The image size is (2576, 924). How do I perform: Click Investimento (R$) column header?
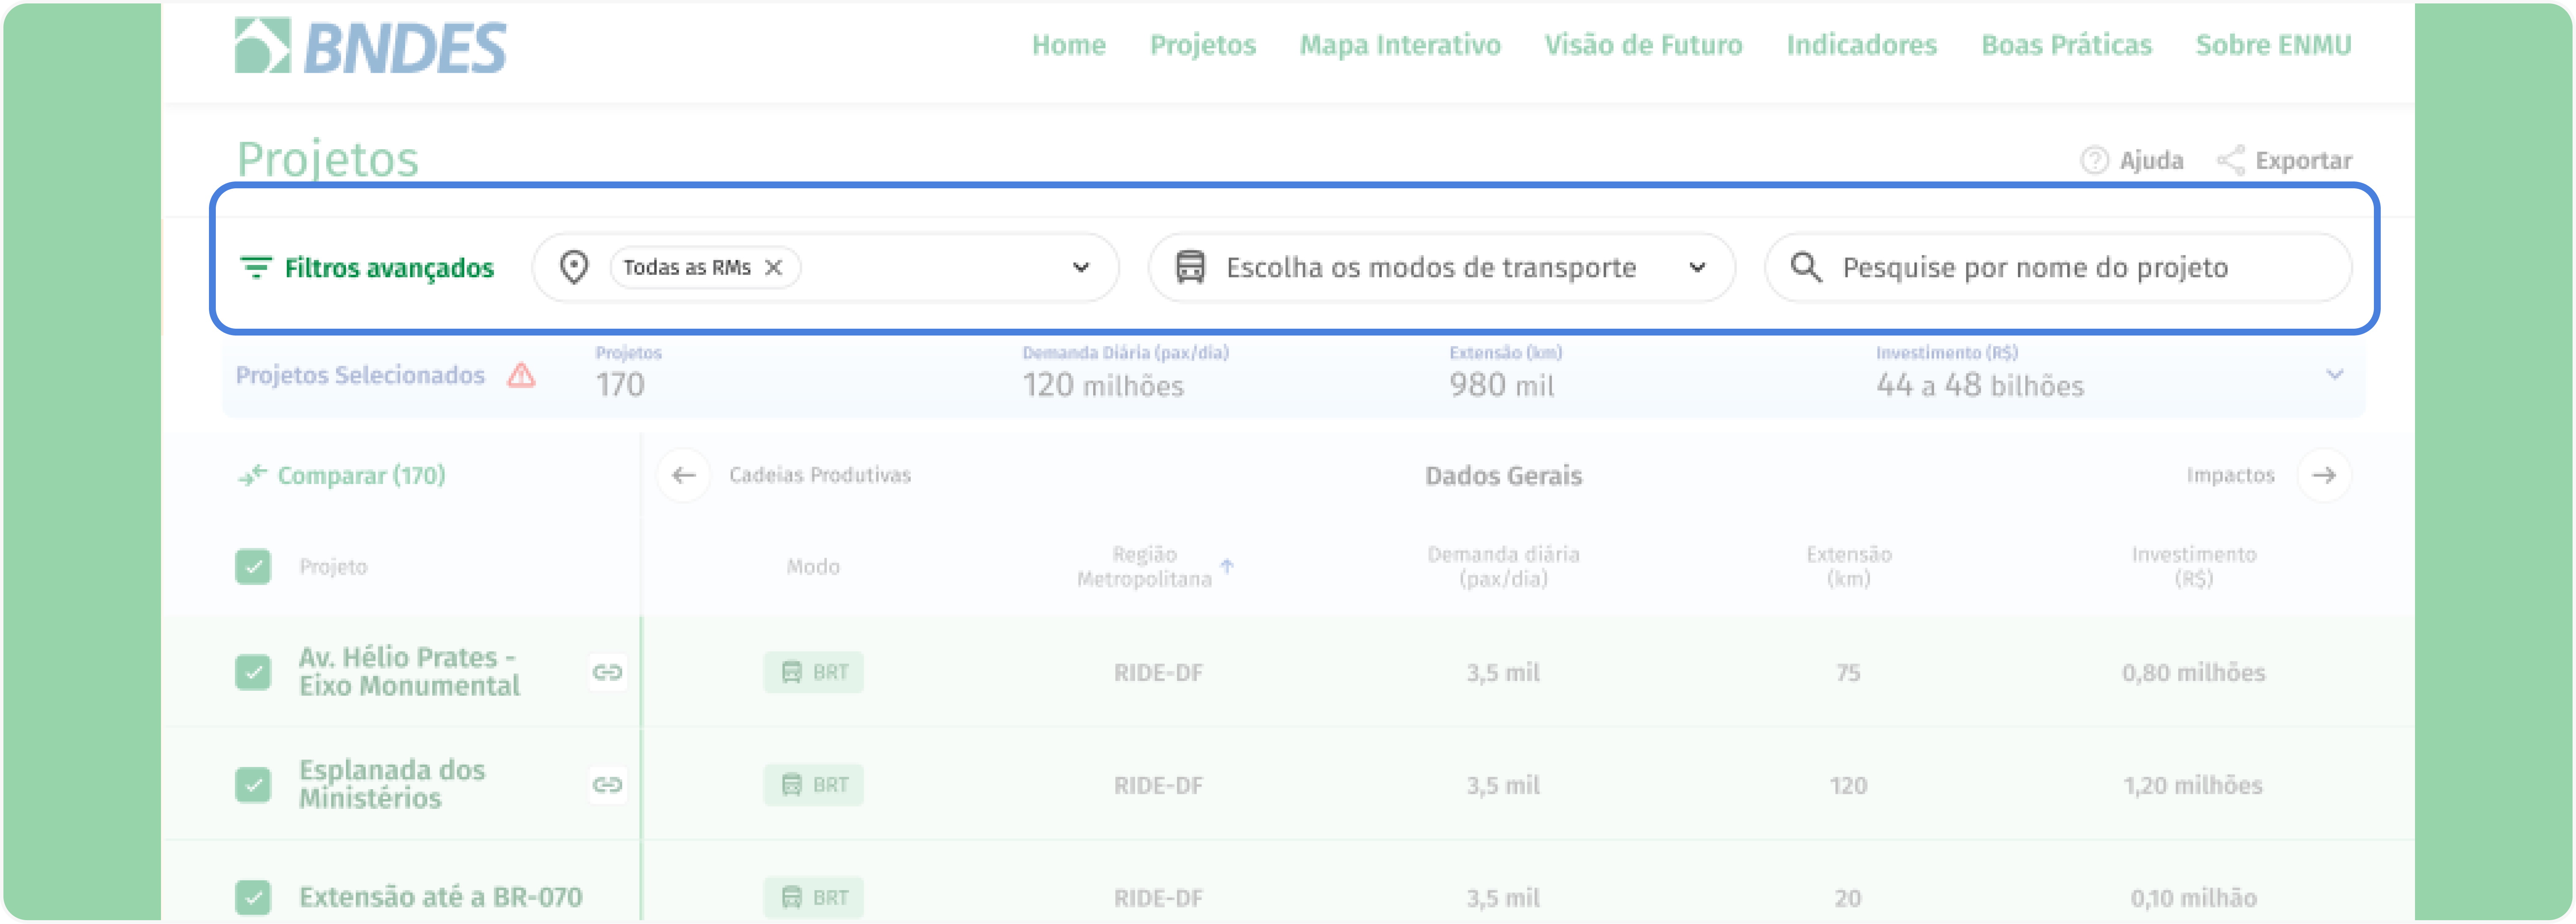click(x=2194, y=566)
